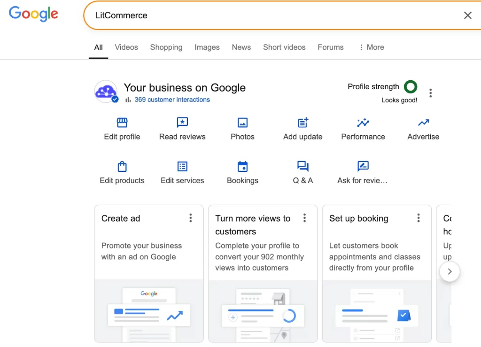Open Create ad card options menu
Image resolution: width=481 pixels, height=347 pixels.
(191, 218)
